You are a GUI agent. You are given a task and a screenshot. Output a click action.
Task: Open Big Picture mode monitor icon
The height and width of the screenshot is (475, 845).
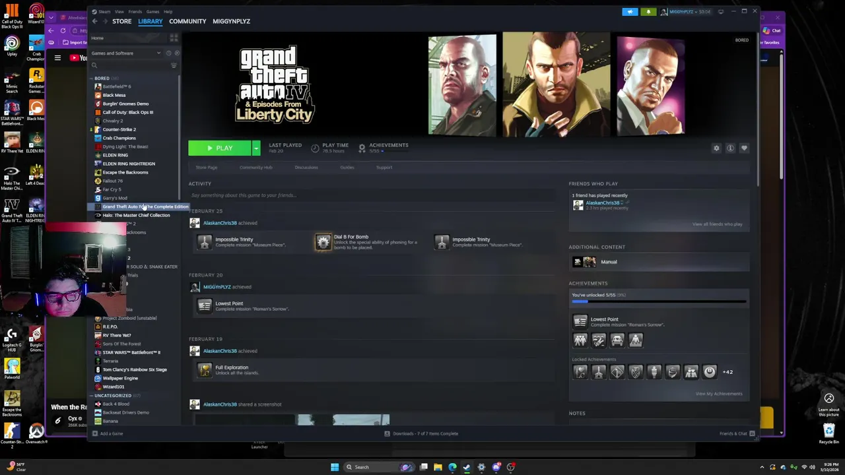pyautogui.click(x=721, y=11)
